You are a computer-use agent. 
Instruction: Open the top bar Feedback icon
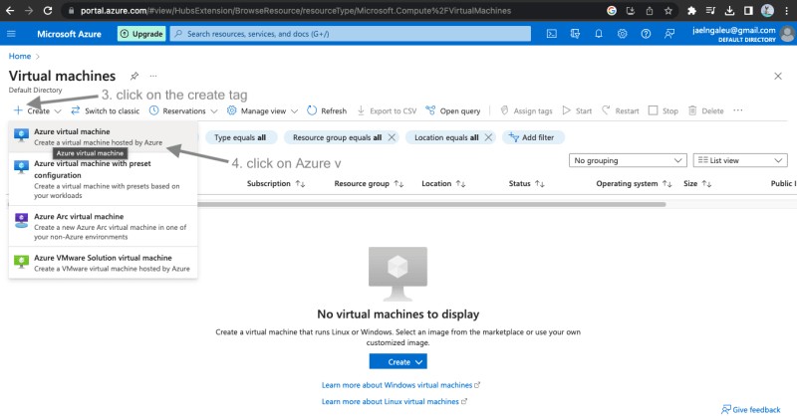click(x=669, y=34)
